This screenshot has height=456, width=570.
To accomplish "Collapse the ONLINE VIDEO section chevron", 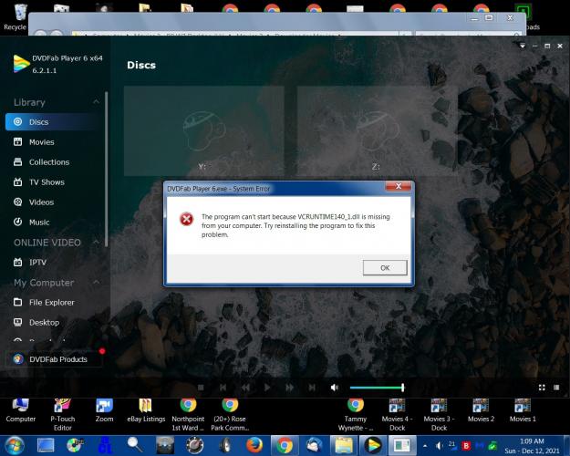I will pyautogui.click(x=96, y=242).
